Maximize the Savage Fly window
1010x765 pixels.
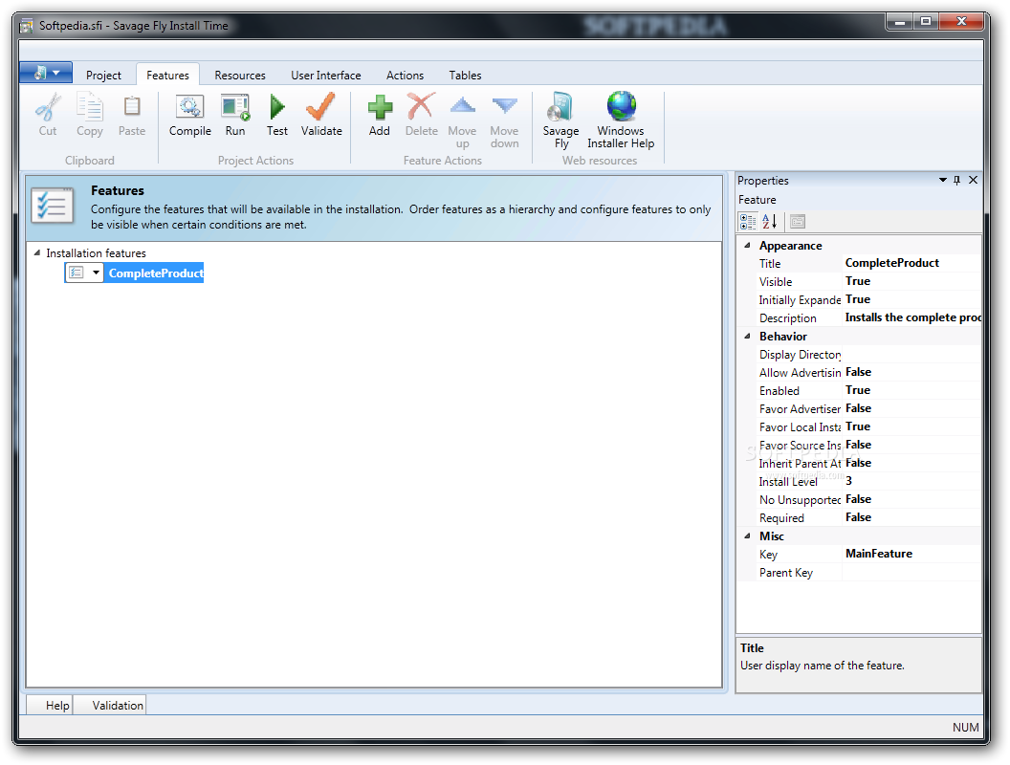926,22
